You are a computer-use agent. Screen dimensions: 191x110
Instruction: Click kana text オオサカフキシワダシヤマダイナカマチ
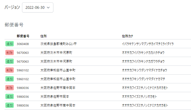point(143,79)
